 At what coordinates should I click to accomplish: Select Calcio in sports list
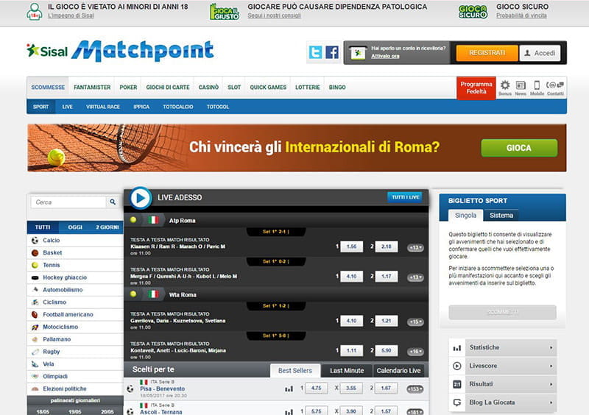[x=75, y=241]
